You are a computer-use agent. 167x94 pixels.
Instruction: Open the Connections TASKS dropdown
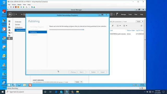[x=140, y=21]
